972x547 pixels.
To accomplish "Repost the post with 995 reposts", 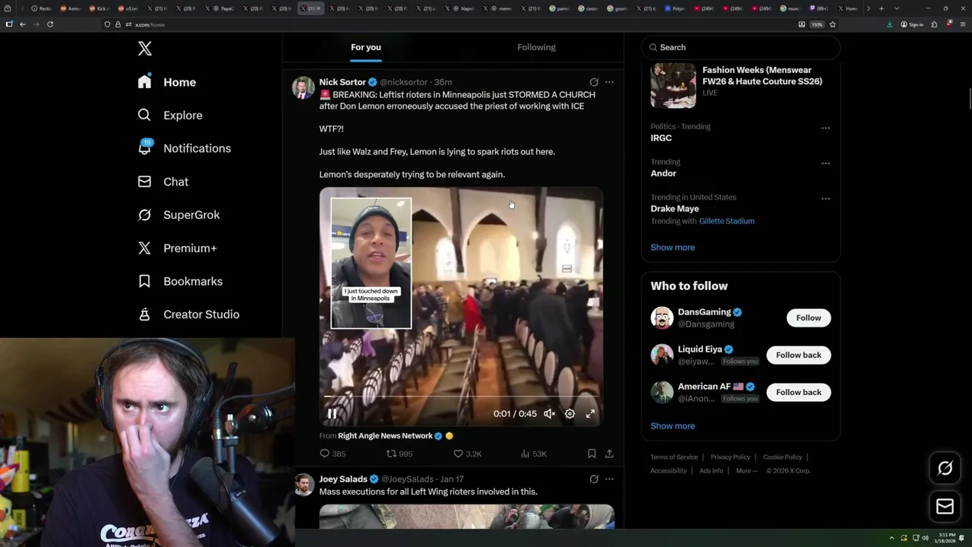I will 399,454.
